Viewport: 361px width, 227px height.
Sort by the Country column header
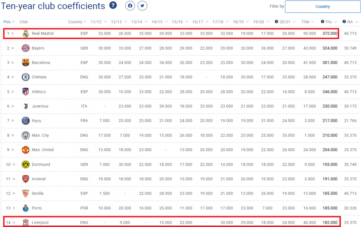coord(77,21)
